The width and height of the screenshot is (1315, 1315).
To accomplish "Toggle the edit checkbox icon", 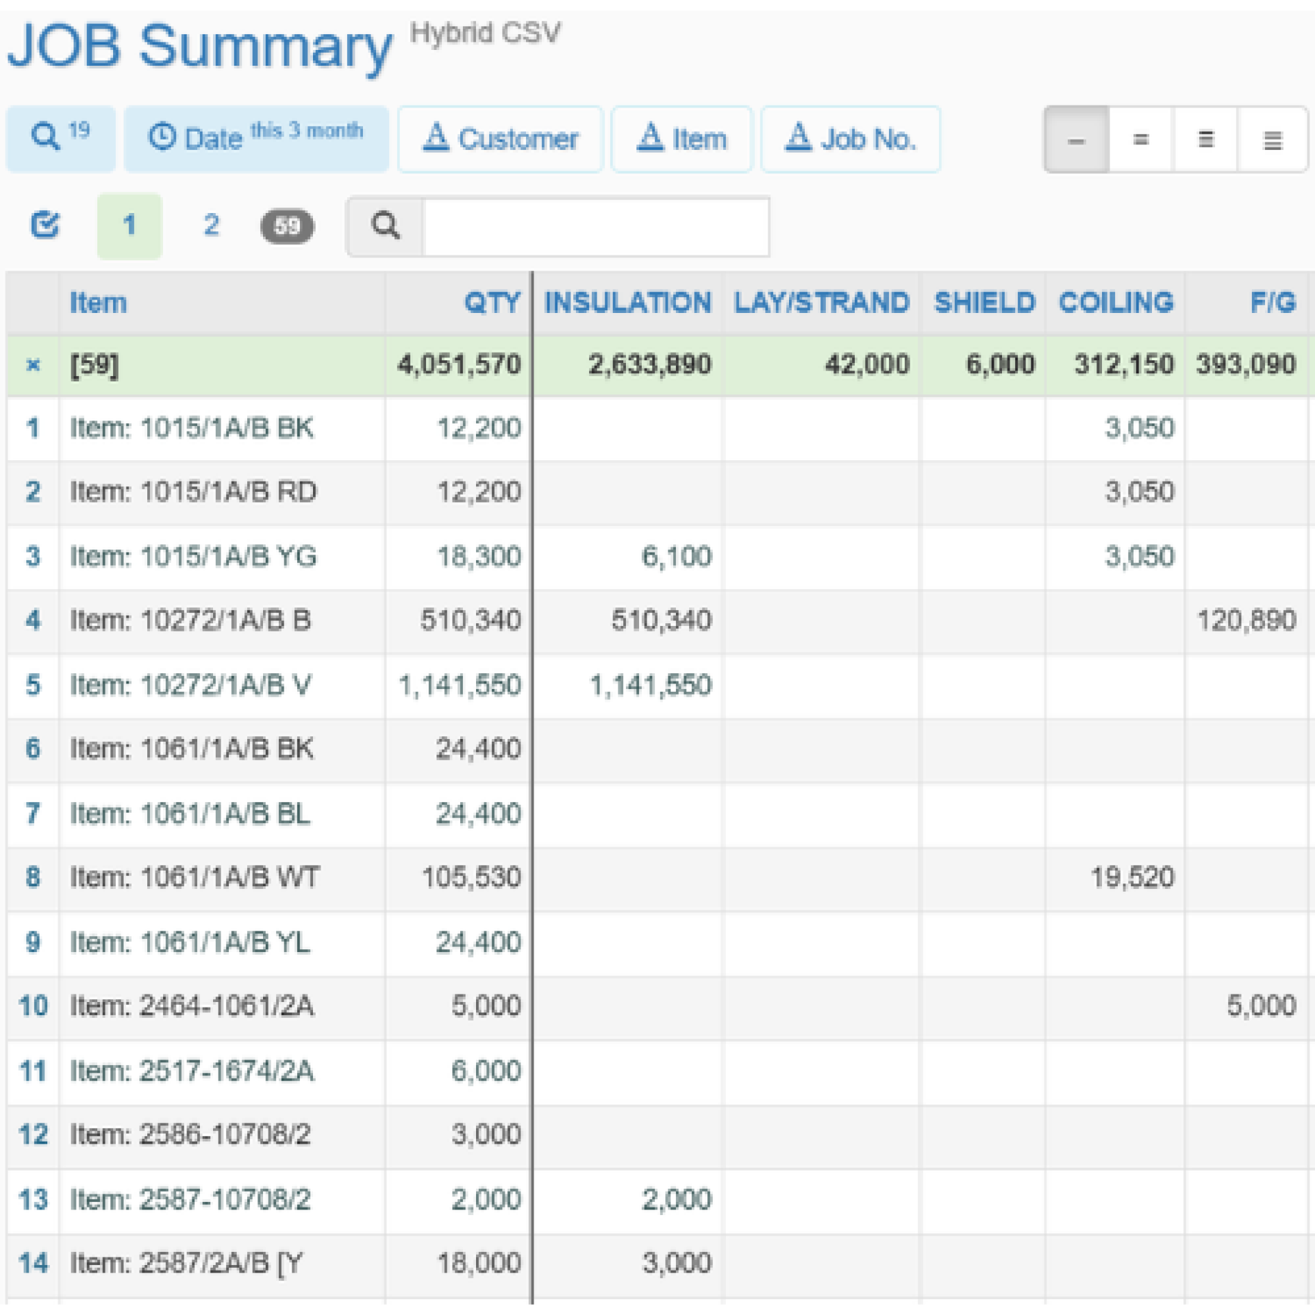I will coord(45,225).
